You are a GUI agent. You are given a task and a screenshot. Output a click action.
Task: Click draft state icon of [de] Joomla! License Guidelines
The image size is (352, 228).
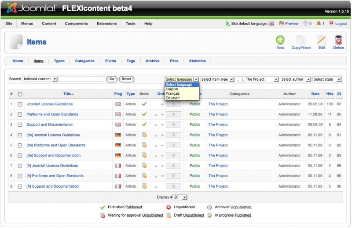coord(144,135)
